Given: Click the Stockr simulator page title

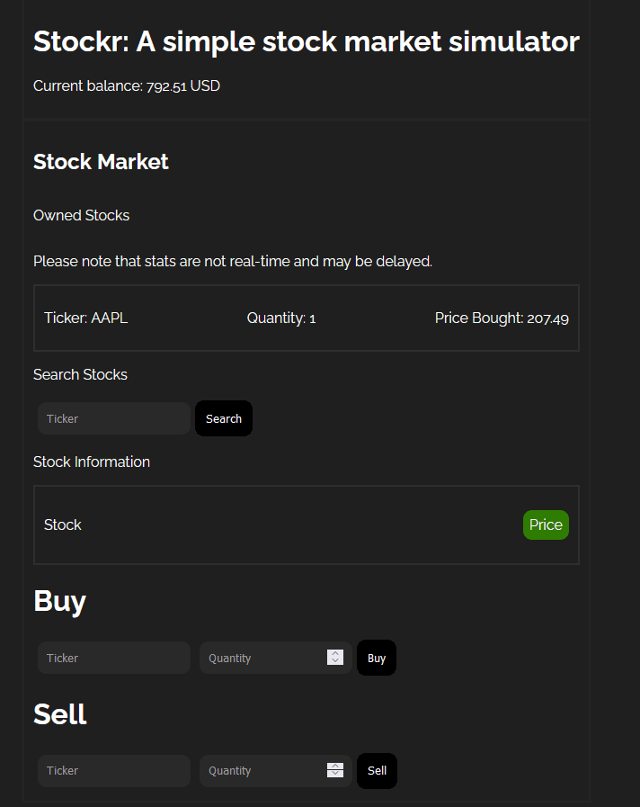Looking at the screenshot, I should (306, 41).
